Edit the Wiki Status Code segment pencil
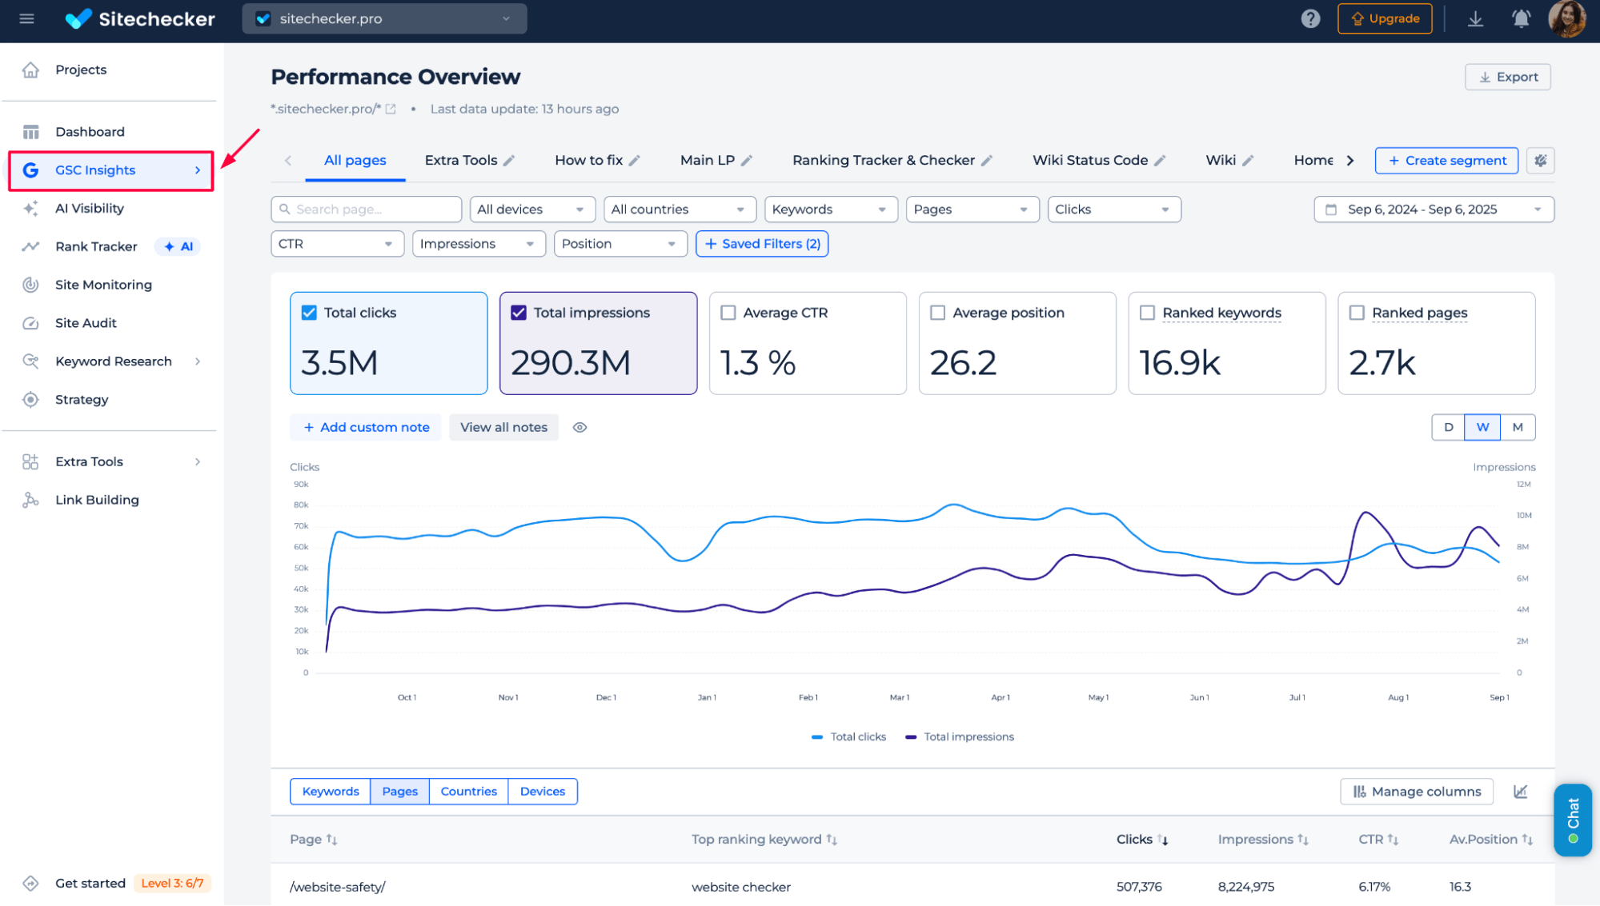 (1160, 161)
